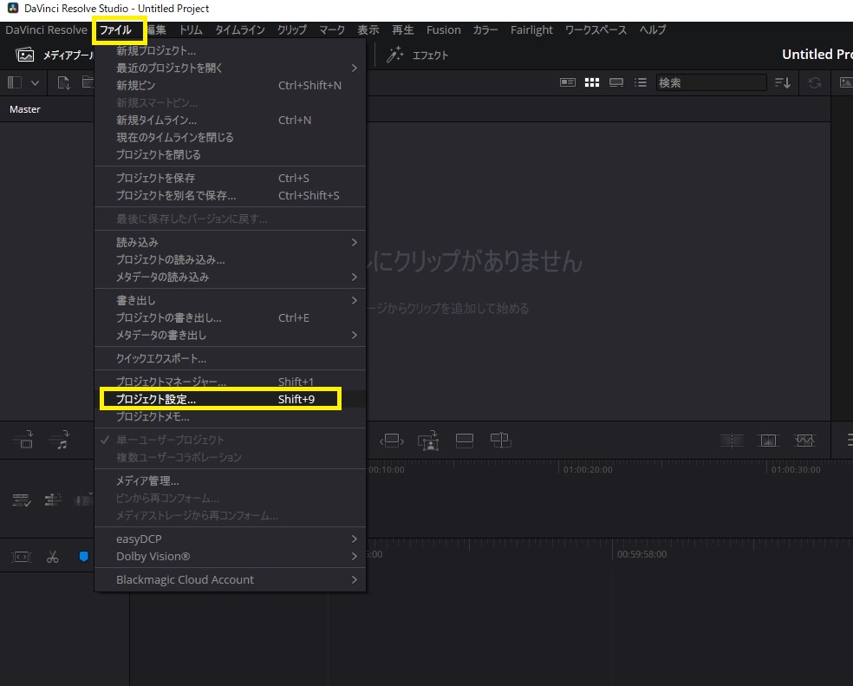Click the Media Pool image icon
The image size is (853, 686).
click(25, 55)
